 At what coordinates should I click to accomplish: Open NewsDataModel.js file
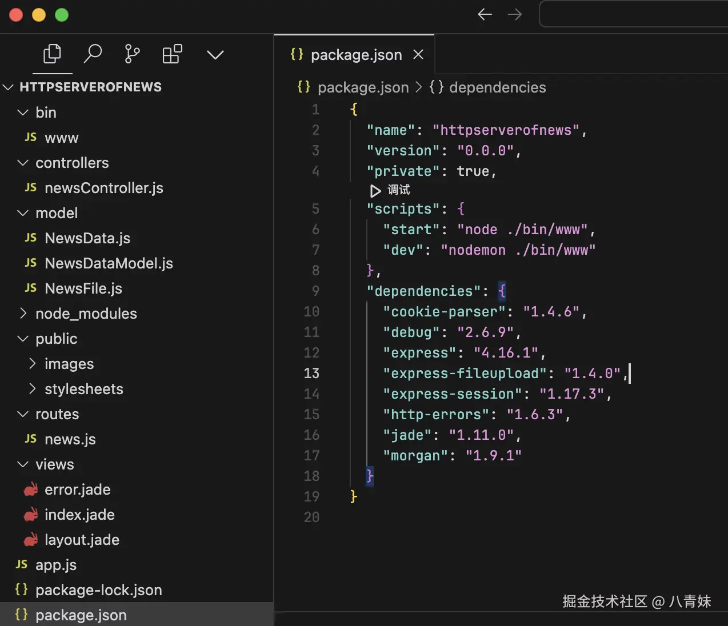109,263
